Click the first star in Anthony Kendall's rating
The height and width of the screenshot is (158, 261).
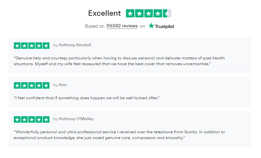[17, 46]
